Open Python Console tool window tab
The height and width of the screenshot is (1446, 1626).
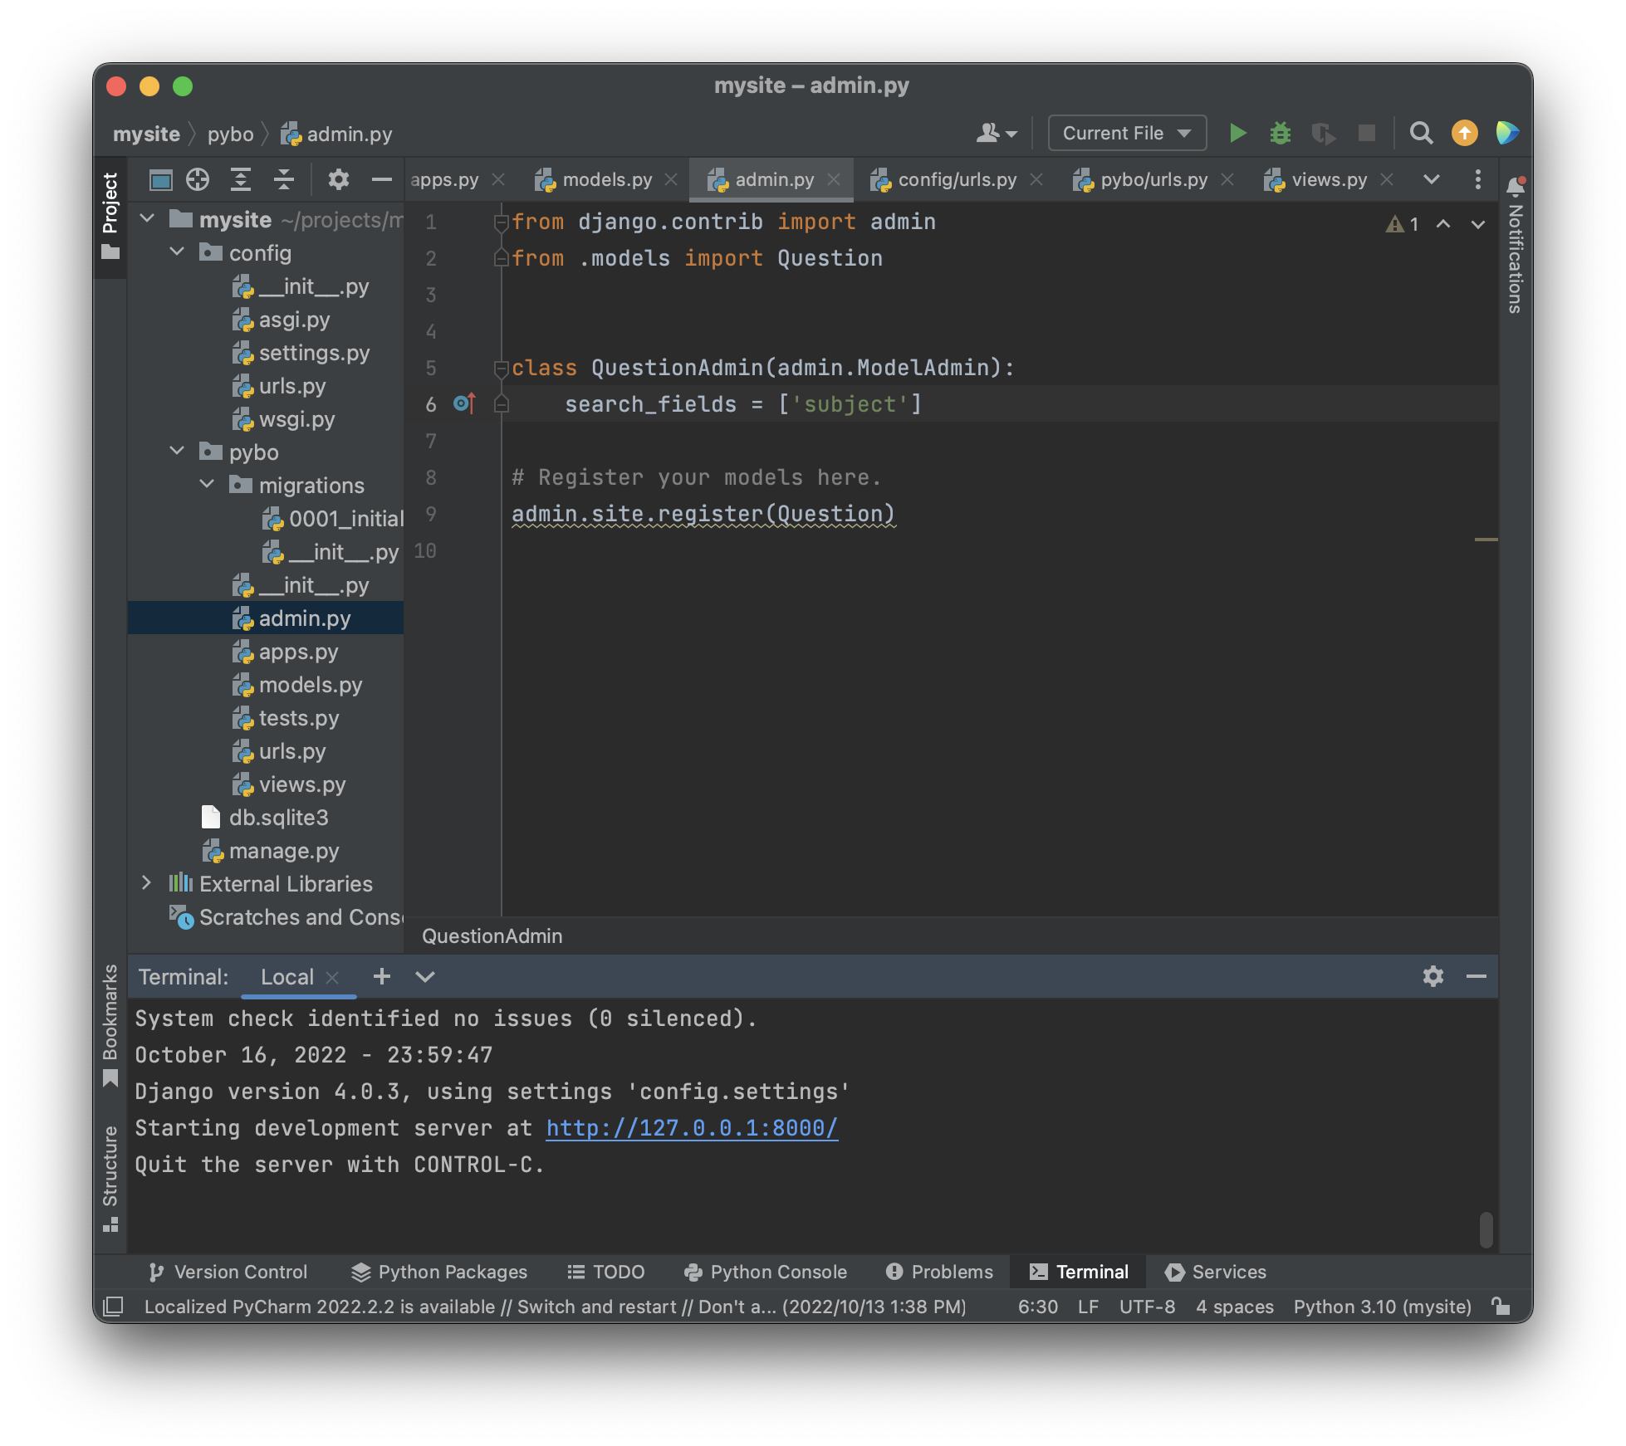(x=765, y=1272)
